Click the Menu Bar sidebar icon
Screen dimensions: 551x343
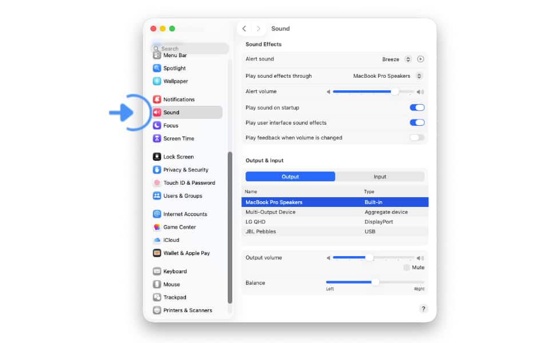click(157, 55)
